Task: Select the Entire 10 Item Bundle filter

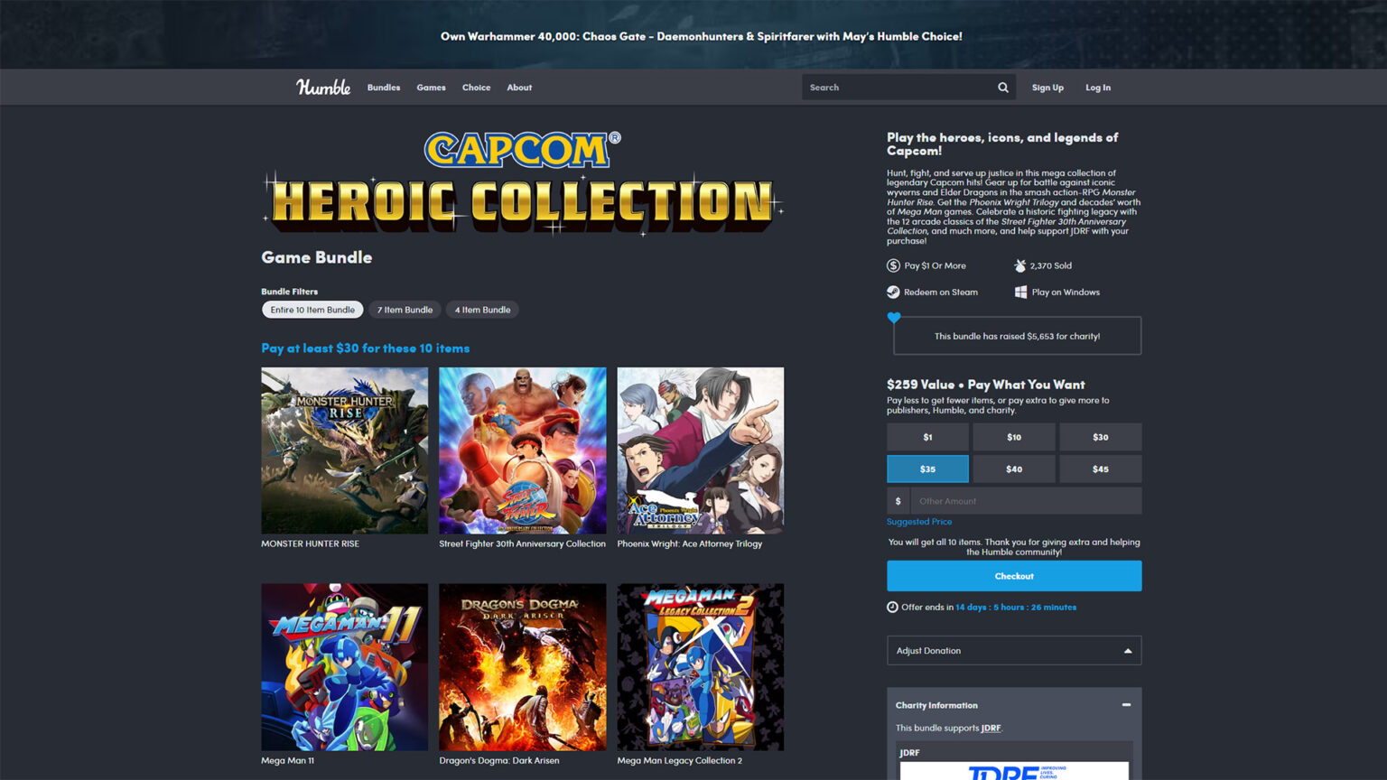Action: pos(312,310)
